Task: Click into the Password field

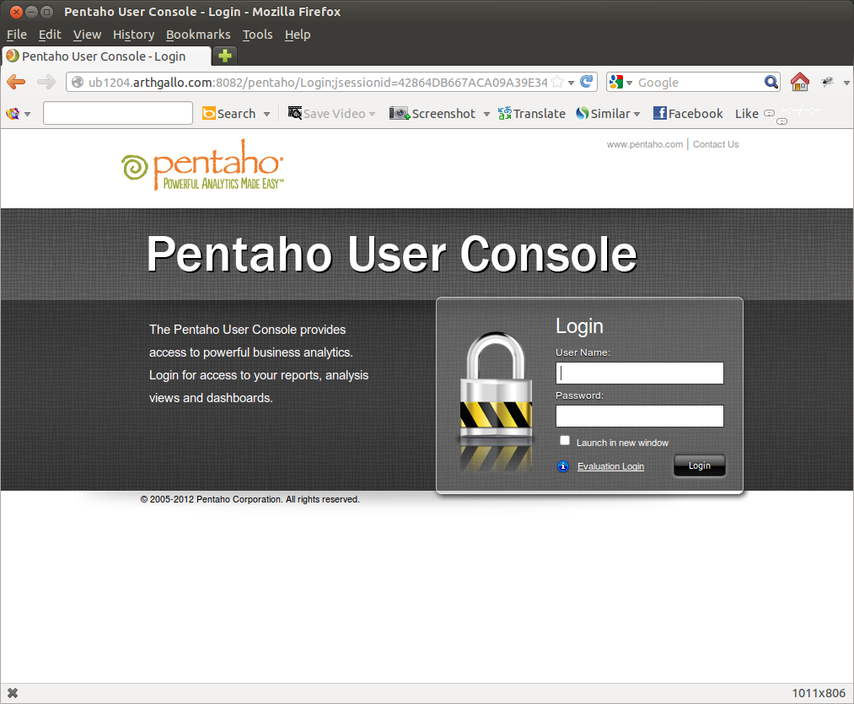Action: (639, 416)
